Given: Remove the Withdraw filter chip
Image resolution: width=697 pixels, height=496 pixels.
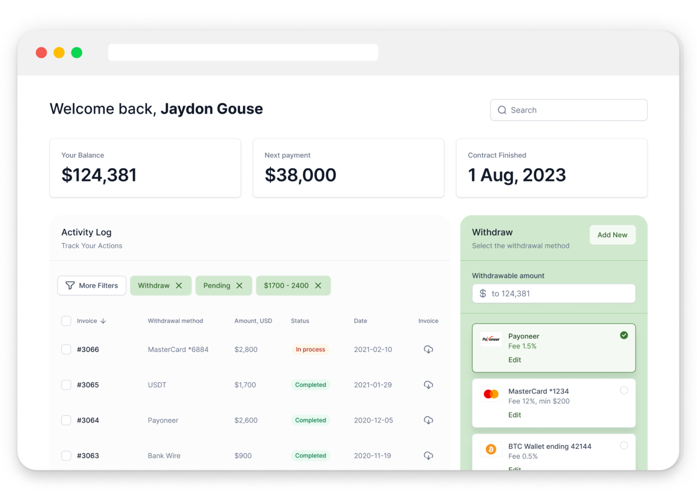Looking at the screenshot, I should tap(179, 286).
